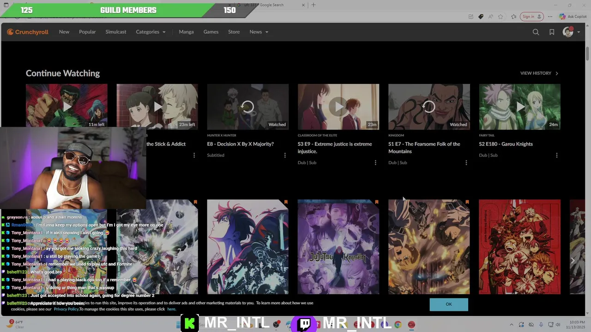Open options menu for the Stick & Addict episode
Screen dimensions: 591x332
click(194, 155)
